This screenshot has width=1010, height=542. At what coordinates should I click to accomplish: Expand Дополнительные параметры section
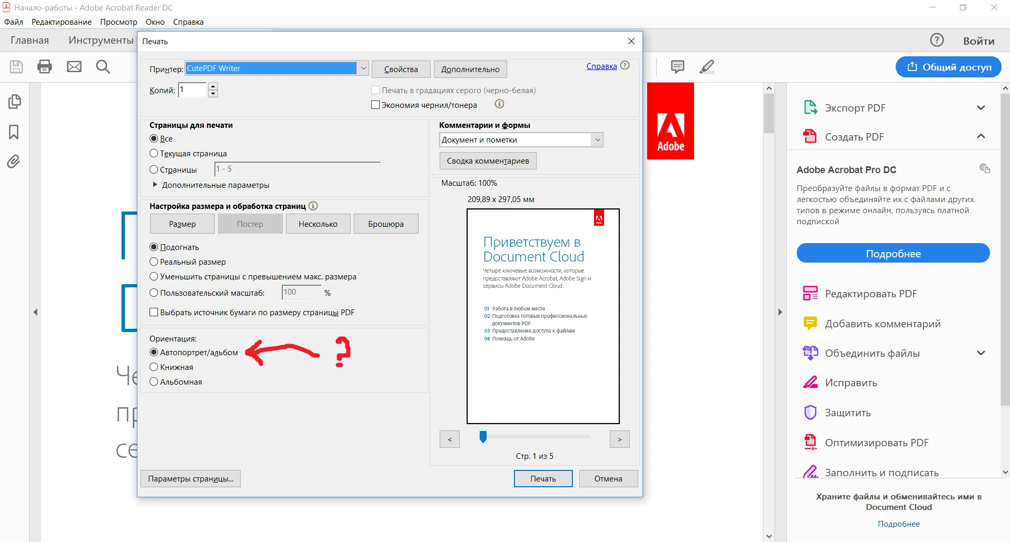[155, 185]
